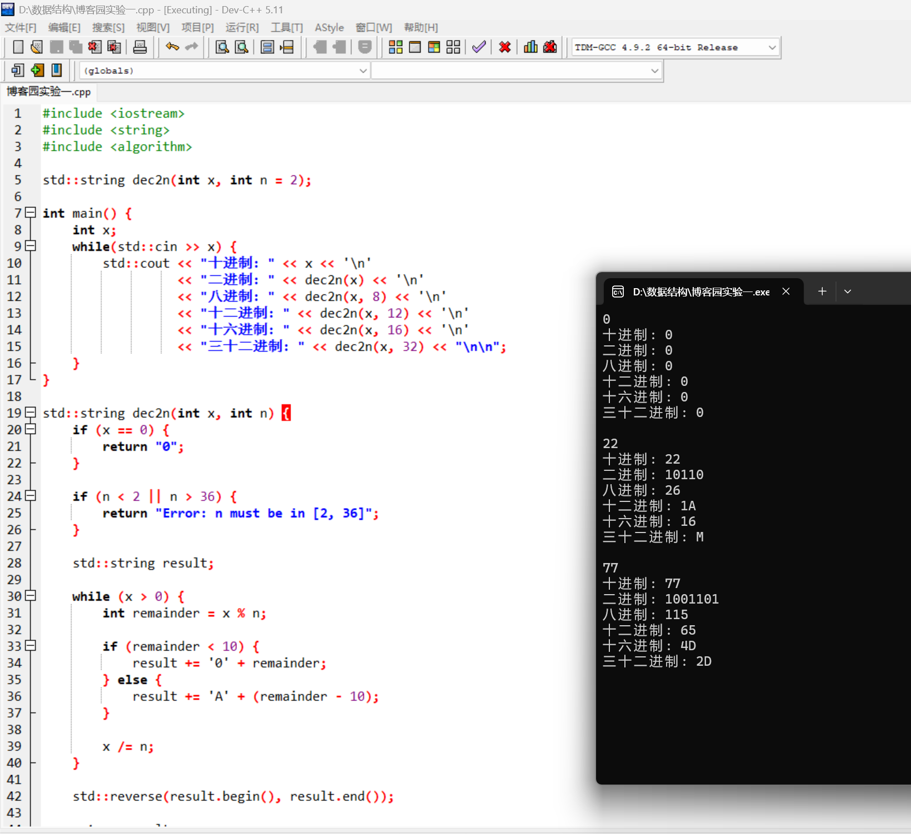Screen dimensions: 911x834
Task: Click the Compile & Run toolbar icon
Action: tap(434, 47)
